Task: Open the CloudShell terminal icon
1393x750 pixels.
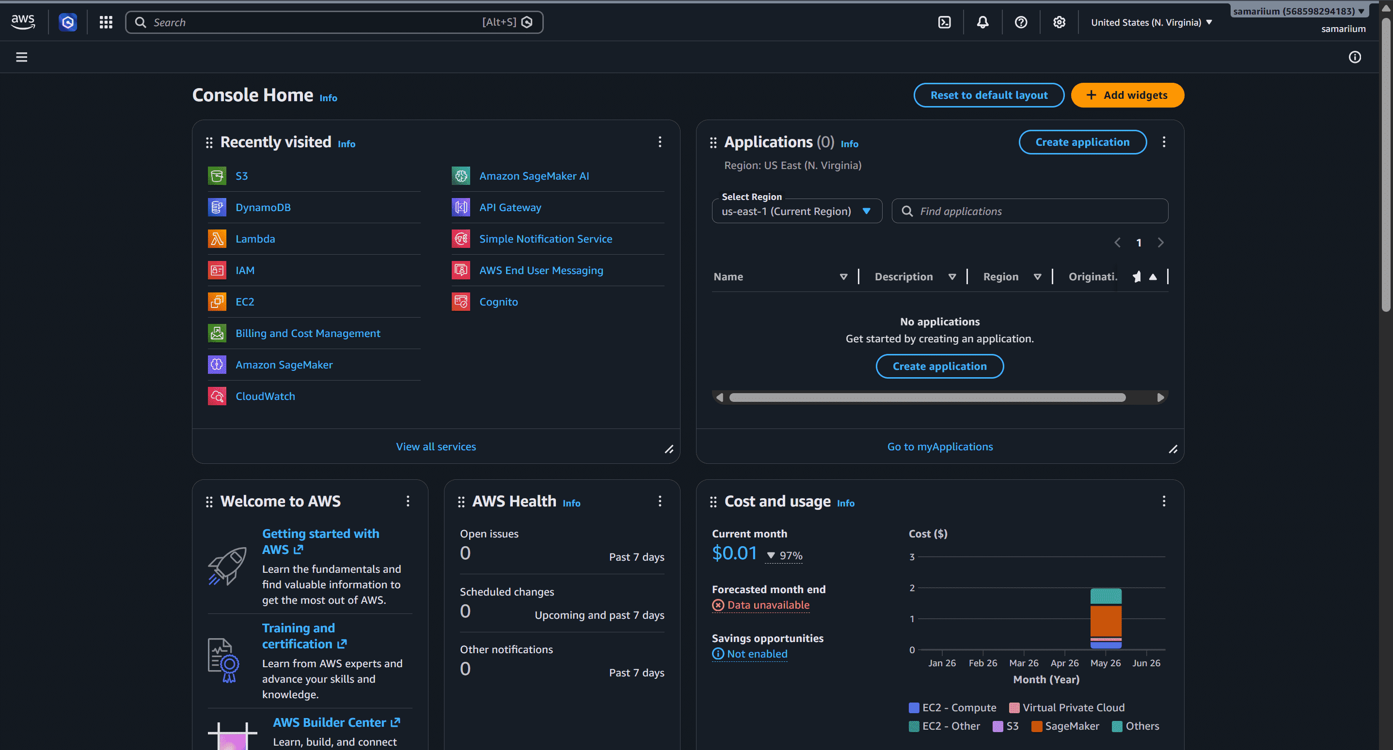Action: click(x=944, y=22)
